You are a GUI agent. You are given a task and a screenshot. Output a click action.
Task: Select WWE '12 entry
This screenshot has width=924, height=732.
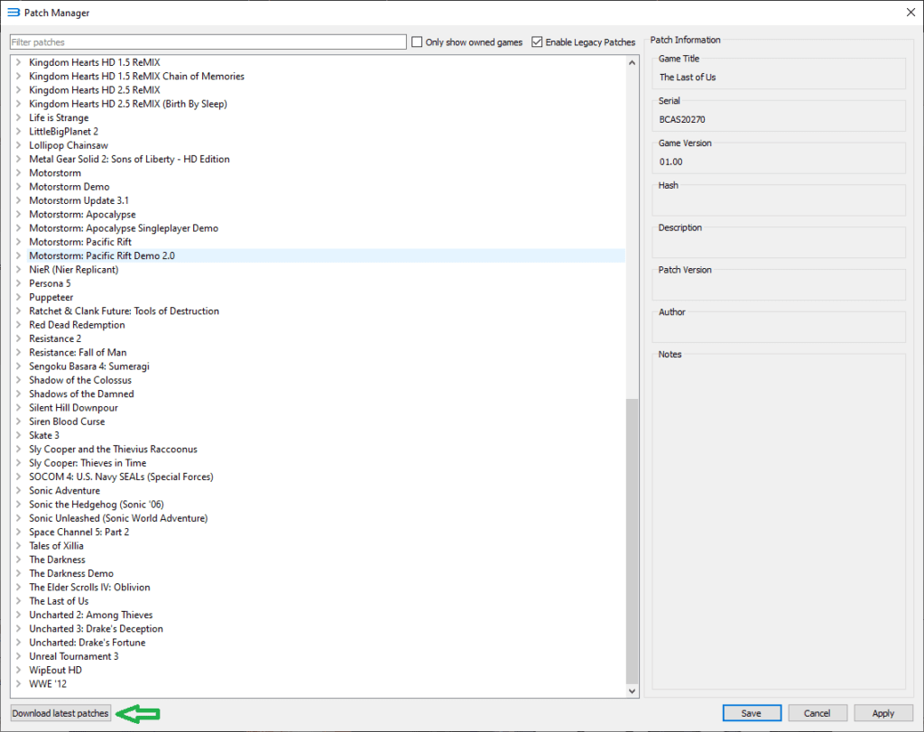pyautogui.click(x=48, y=683)
